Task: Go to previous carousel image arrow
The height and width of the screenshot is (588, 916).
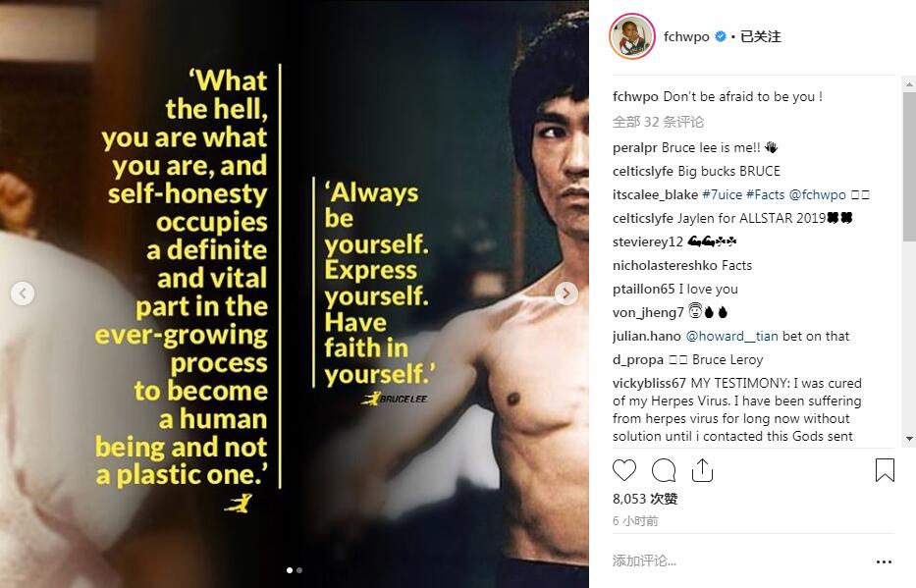Action: click(x=23, y=293)
